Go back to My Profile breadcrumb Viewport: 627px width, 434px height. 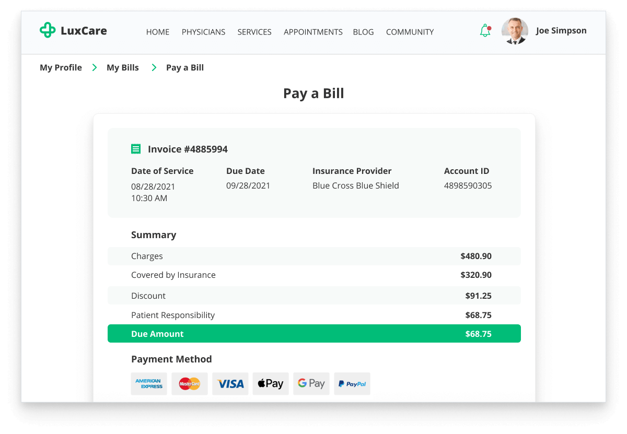(x=61, y=67)
